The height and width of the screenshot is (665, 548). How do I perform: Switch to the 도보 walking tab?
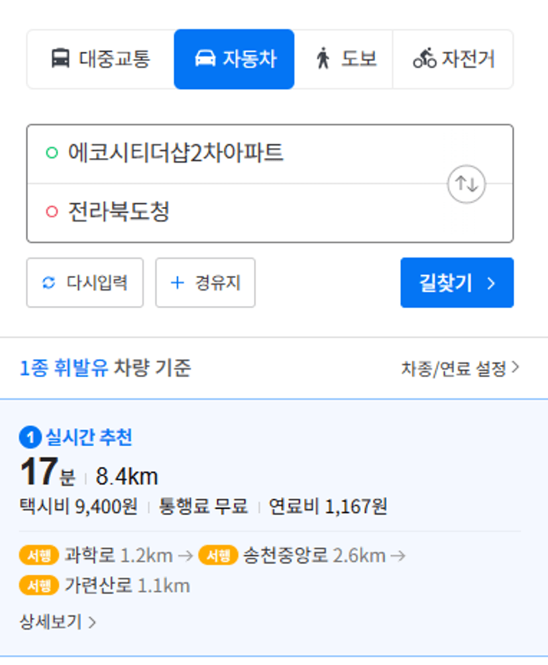(343, 59)
